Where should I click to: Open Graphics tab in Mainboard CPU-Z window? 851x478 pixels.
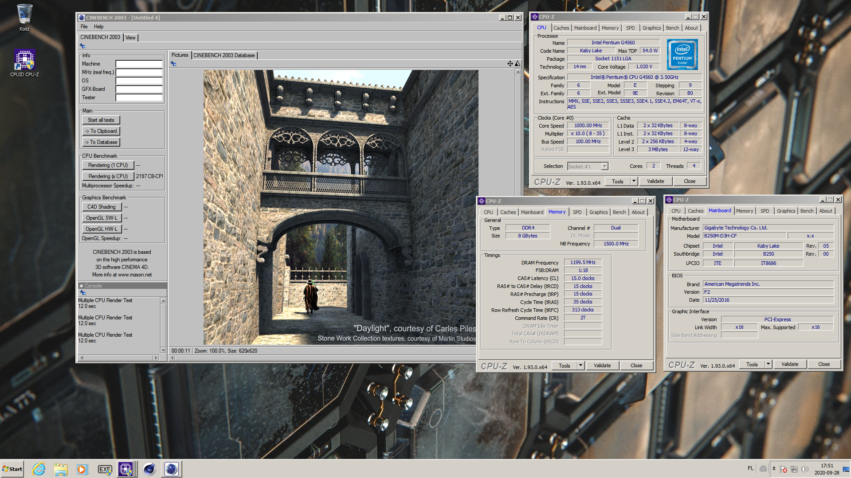click(x=786, y=211)
